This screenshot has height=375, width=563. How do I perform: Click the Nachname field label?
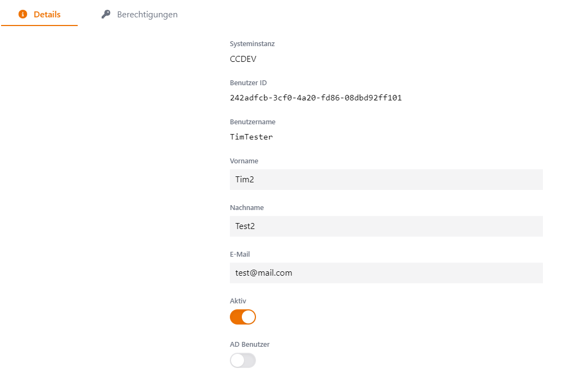coord(247,208)
